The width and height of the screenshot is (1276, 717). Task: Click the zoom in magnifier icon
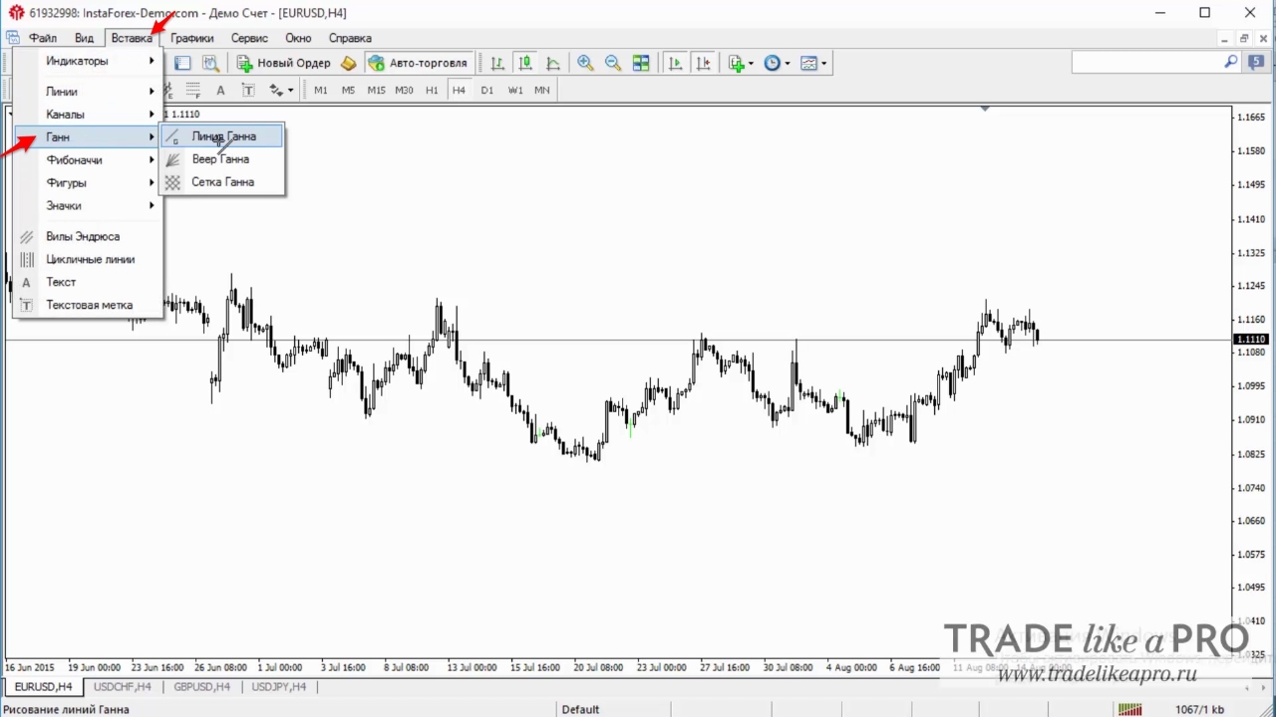[x=585, y=63]
